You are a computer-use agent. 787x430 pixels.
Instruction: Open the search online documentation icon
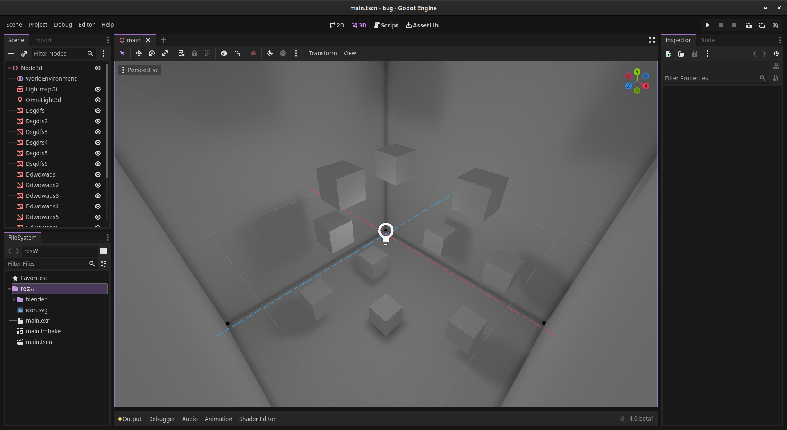coord(776,66)
